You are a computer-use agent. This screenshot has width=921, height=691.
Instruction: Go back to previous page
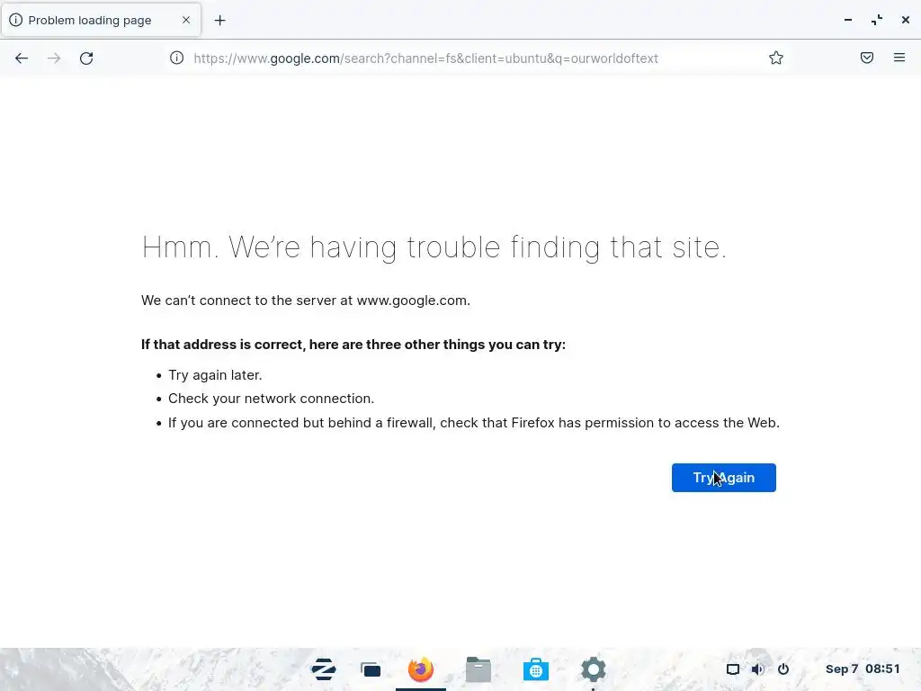pos(22,58)
